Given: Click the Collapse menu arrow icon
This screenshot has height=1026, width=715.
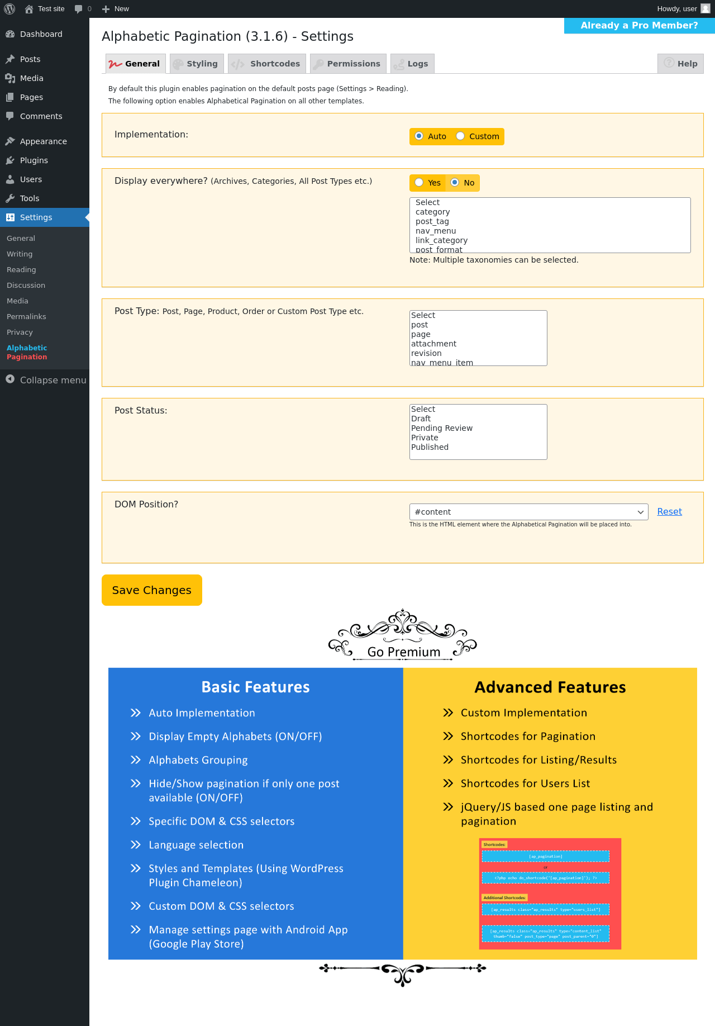Looking at the screenshot, I should pos(10,379).
